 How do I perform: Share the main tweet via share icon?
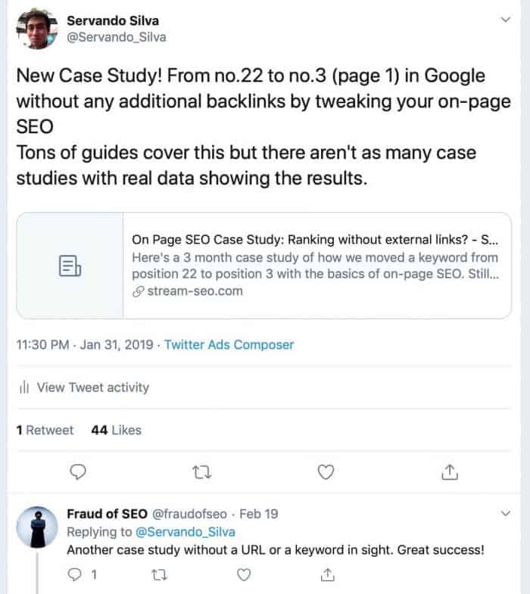click(450, 472)
